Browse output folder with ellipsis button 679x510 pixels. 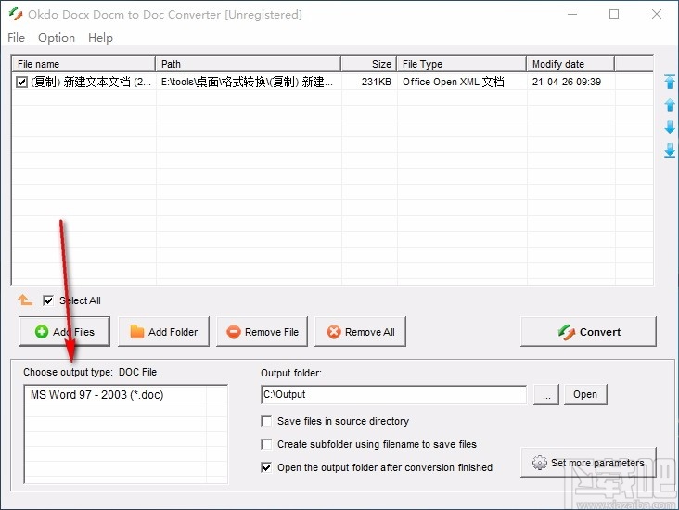tap(546, 394)
